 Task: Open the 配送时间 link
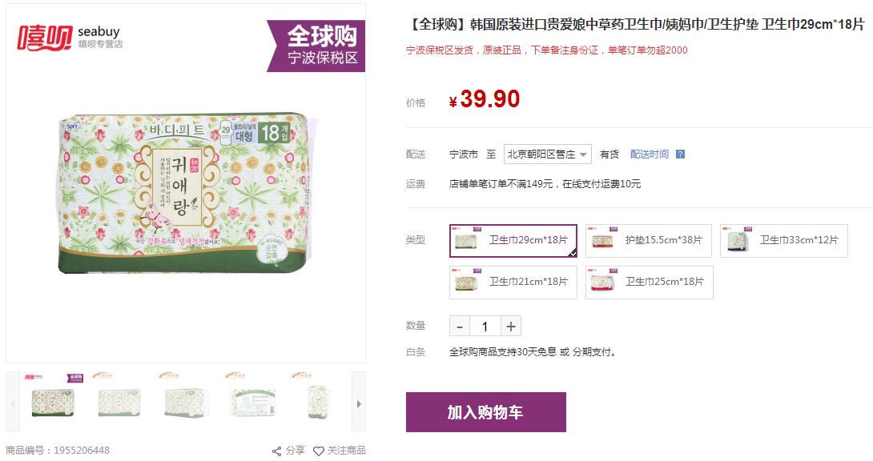(649, 154)
